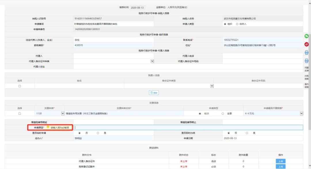Image resolution: width=311 pixels, height=169 pixels.
Task: Choose 变更 as 申请类型
Action: pos(223,114)
